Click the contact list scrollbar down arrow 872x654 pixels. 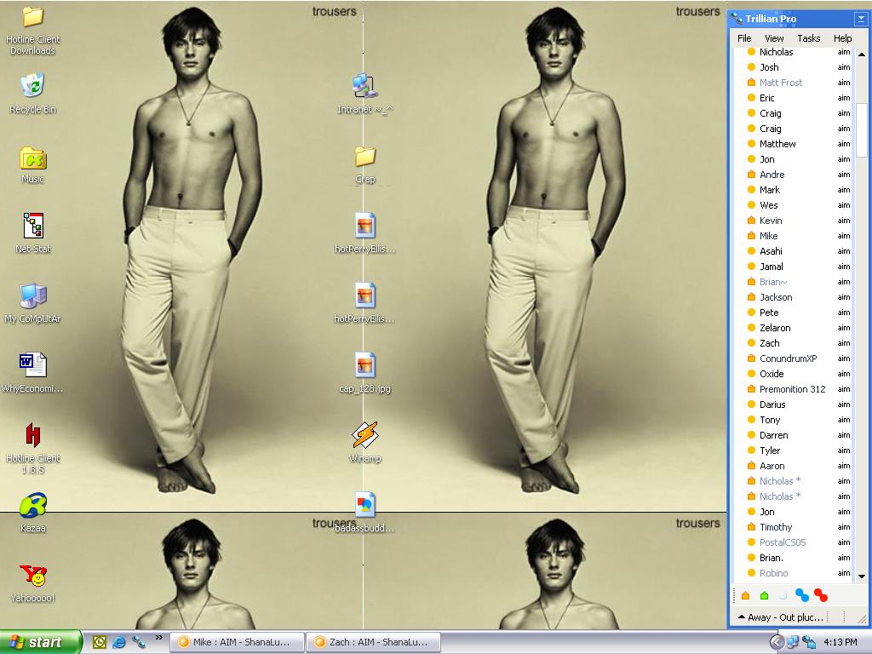pyautogui.click(x=862, y=577)
